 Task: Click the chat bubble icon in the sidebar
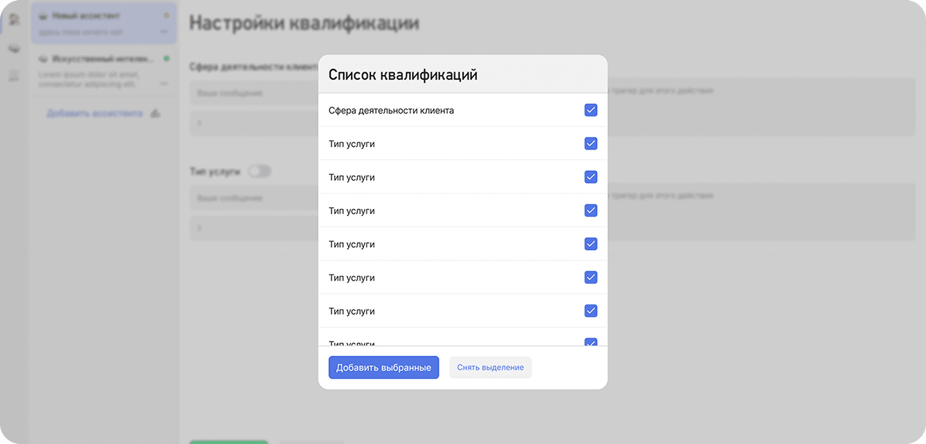coord(14,48)
